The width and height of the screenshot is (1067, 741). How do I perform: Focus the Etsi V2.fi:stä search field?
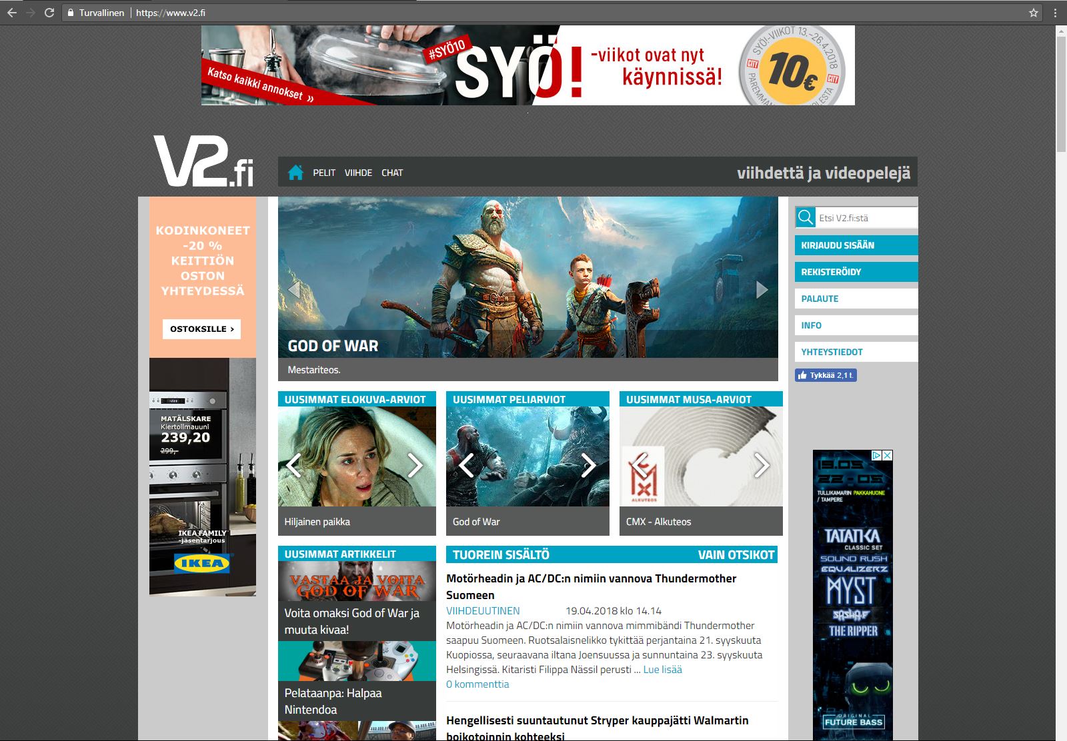866,218
